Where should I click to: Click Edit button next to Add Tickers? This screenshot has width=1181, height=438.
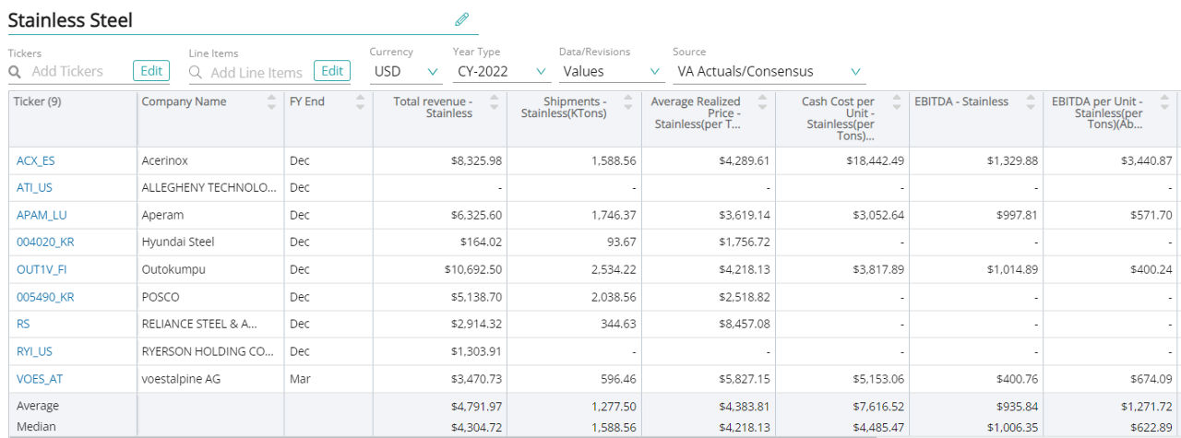(x=151, y=71)
